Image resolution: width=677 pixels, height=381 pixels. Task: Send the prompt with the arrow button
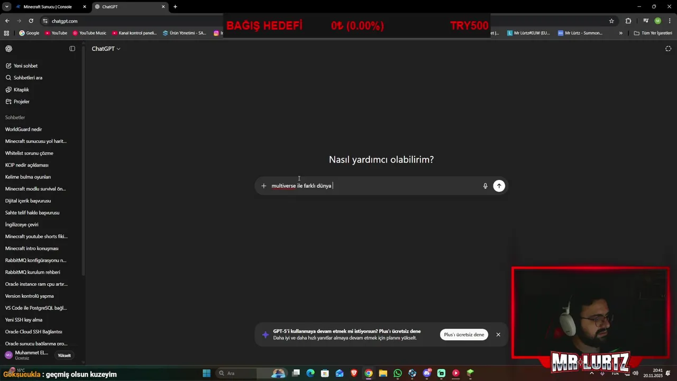pos(499,186)
